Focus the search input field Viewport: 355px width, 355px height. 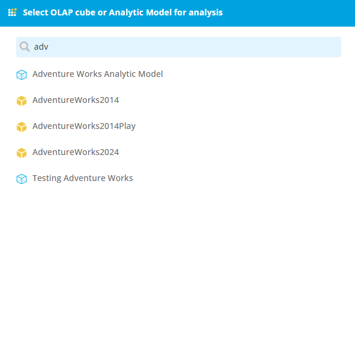179,47
